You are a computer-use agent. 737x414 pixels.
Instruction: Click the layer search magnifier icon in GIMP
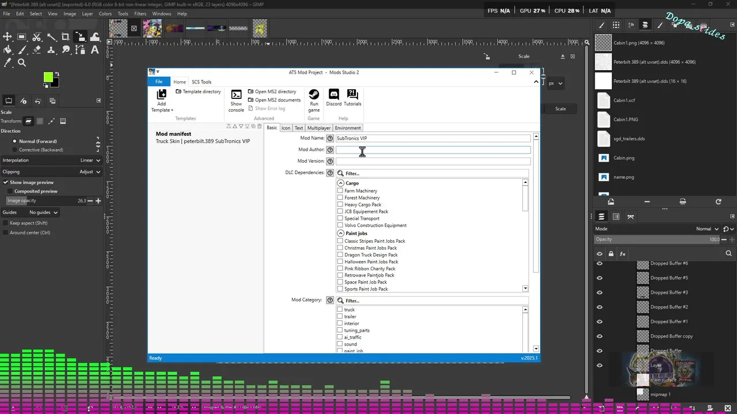[x=728, y=254]
